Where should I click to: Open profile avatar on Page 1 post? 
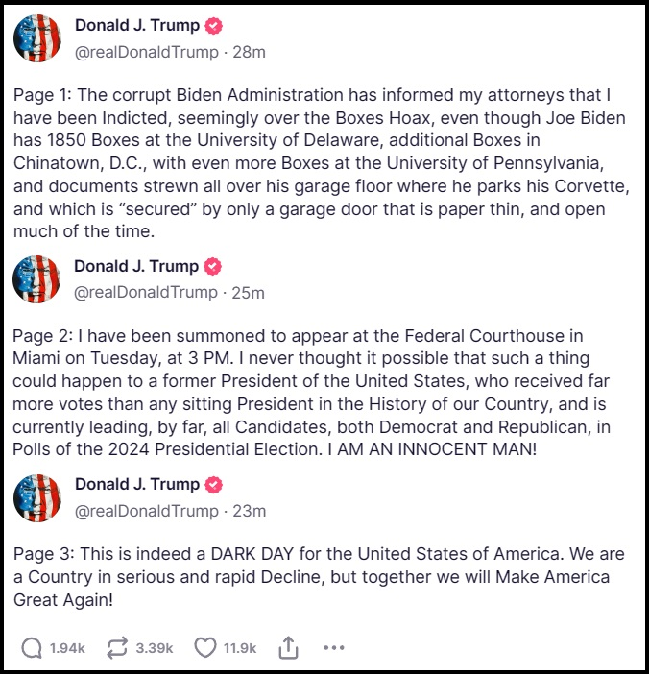[37, 38]
